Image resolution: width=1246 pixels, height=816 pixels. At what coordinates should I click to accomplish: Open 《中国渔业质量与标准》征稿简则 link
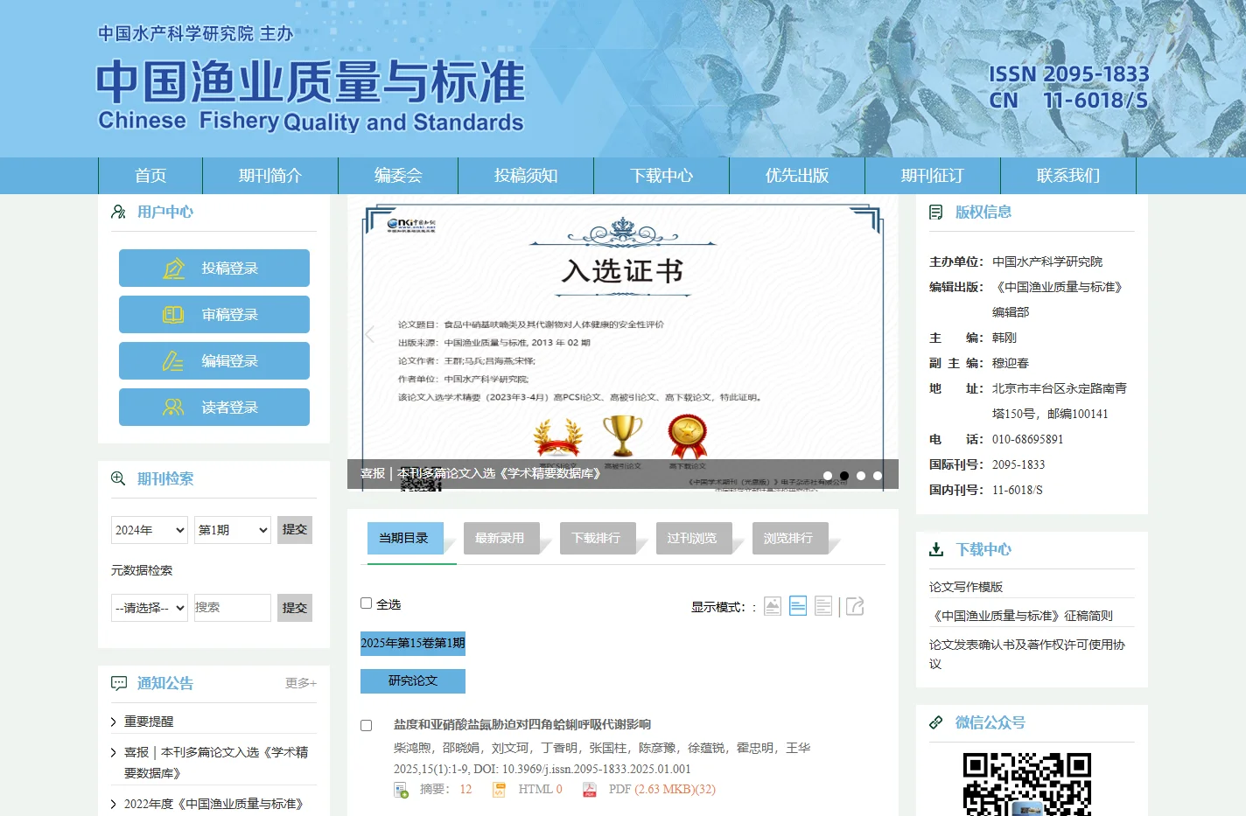[1021, 616]
